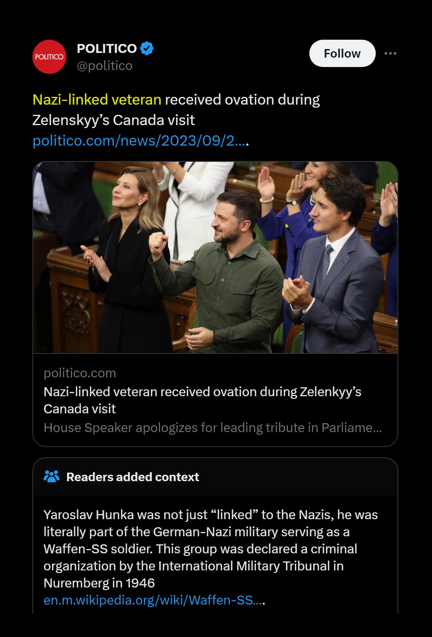Click "Nuremberg in 1946" in the note text
The width and height of the screenshot is (432, 637).
click(99, 583)
